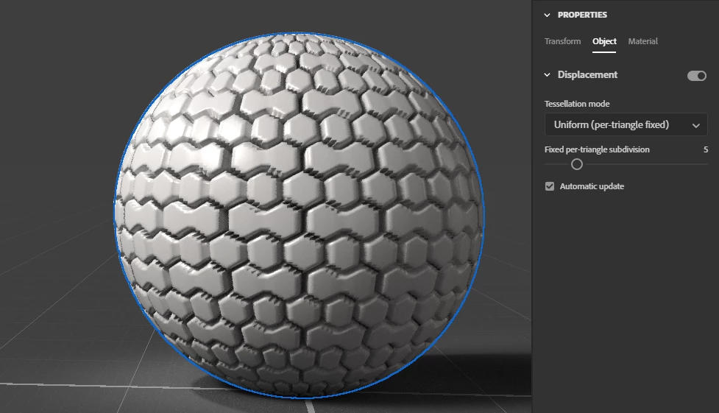The height and width of the screenshot is (413, 719).
Task: Click the Tessellation mode label
Action: coord(577,104)
